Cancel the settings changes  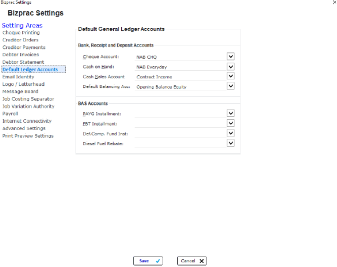[192, 261]
